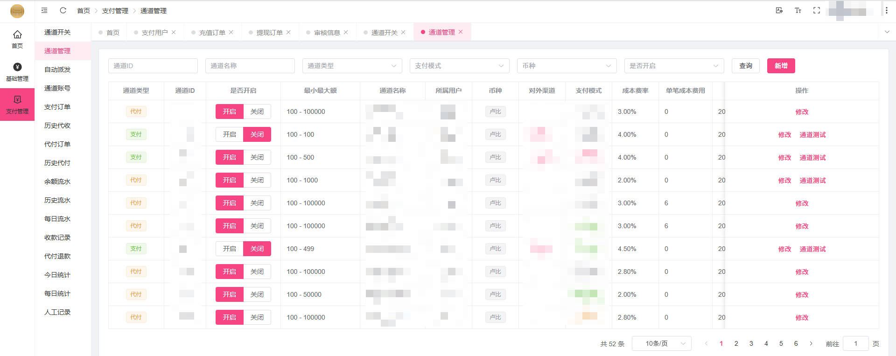896x356 pixels.
Task: Open the 10条/页 page size selector
Action: 661,343
